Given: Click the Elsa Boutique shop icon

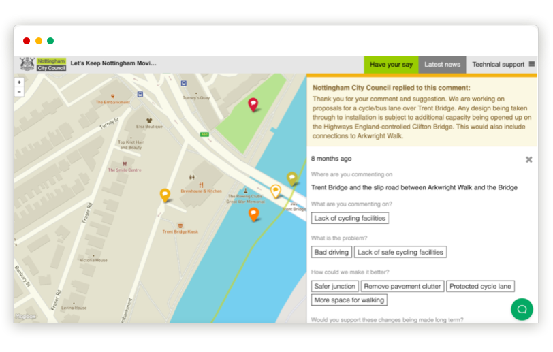Looking at the screenshot, I should click(x=149, y=121).
